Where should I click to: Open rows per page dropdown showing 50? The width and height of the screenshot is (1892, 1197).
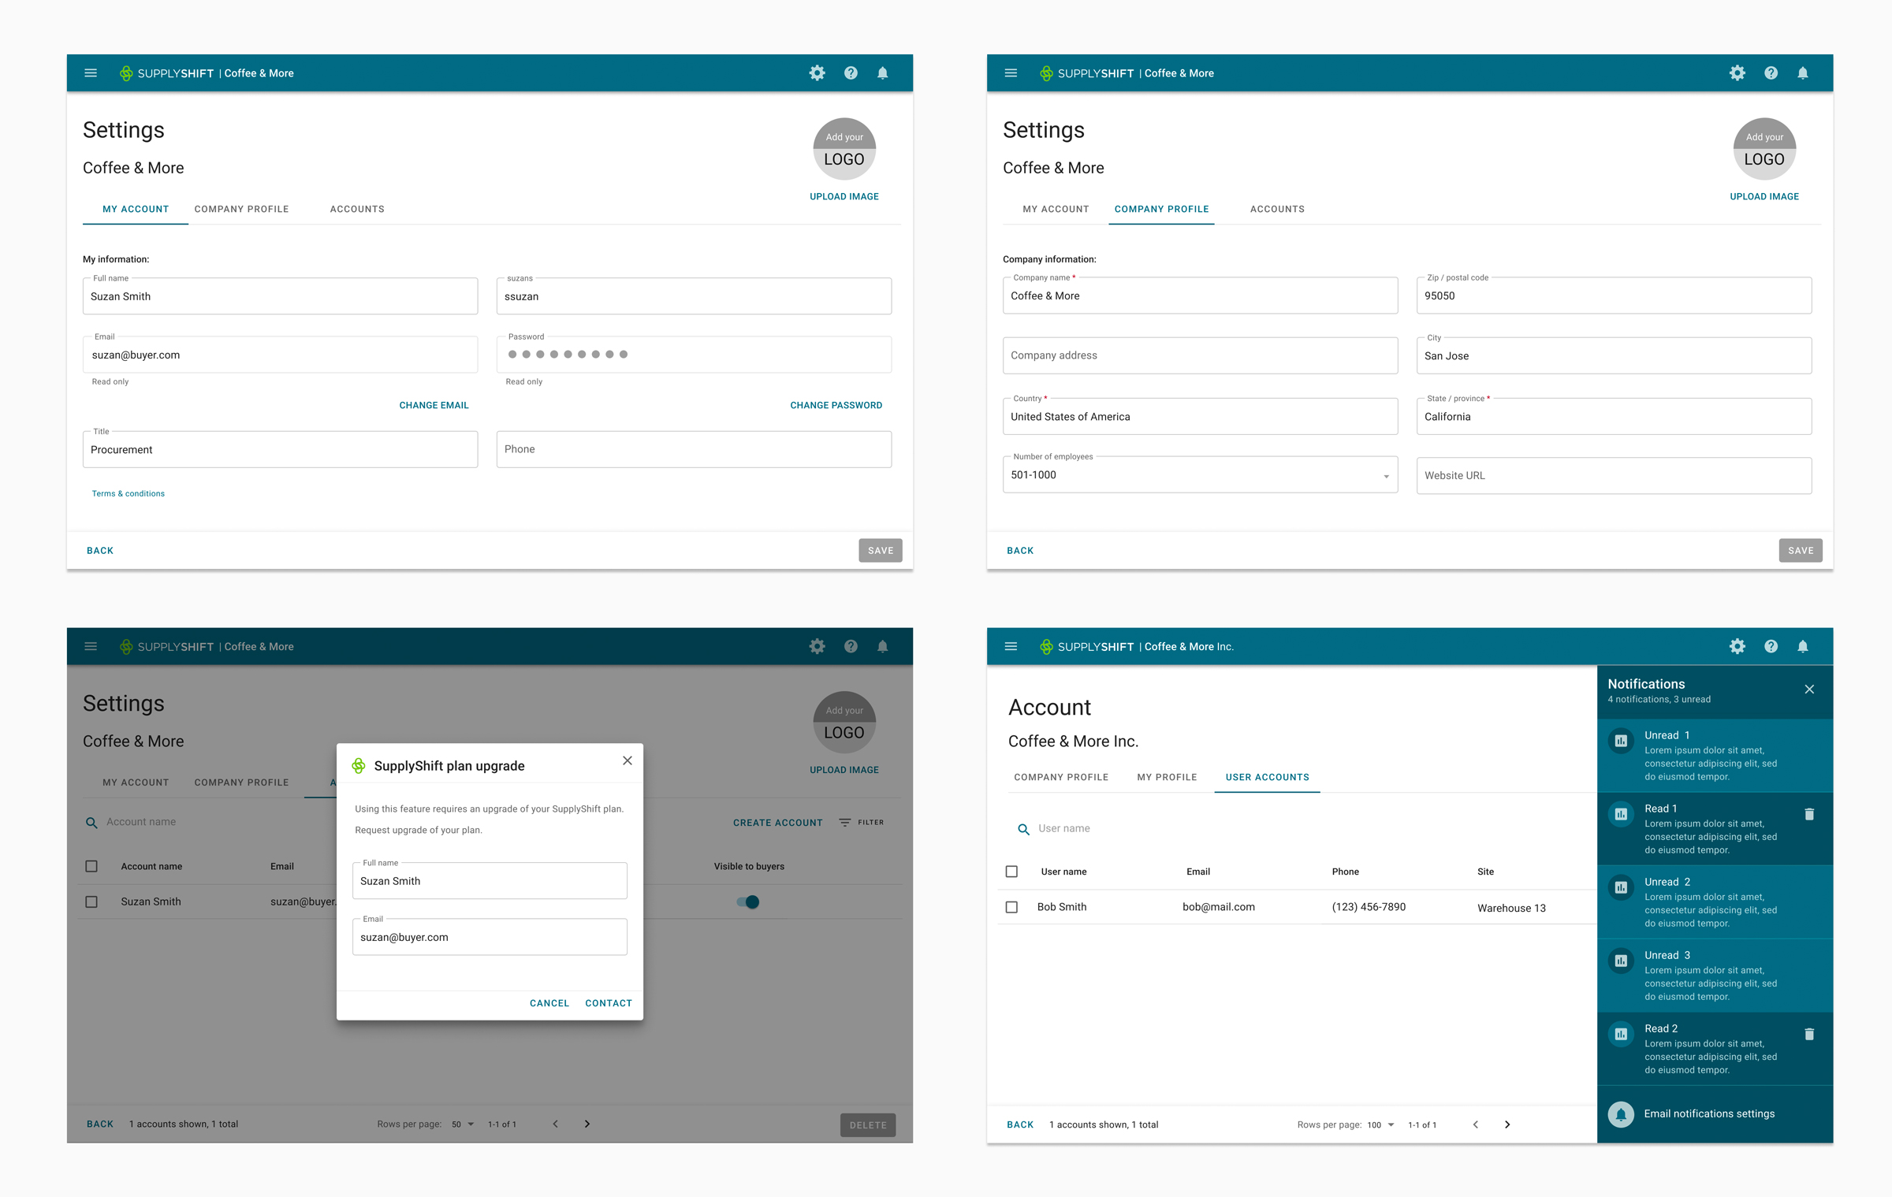(463, 1124)
